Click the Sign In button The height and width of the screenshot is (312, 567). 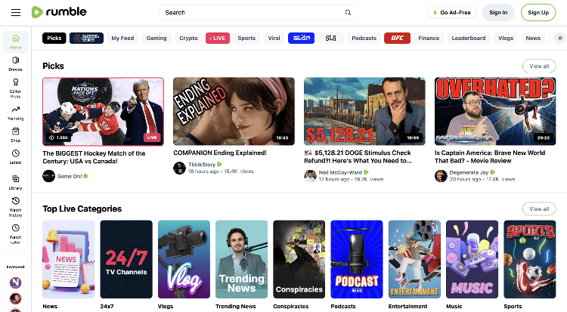pos(498,12)
